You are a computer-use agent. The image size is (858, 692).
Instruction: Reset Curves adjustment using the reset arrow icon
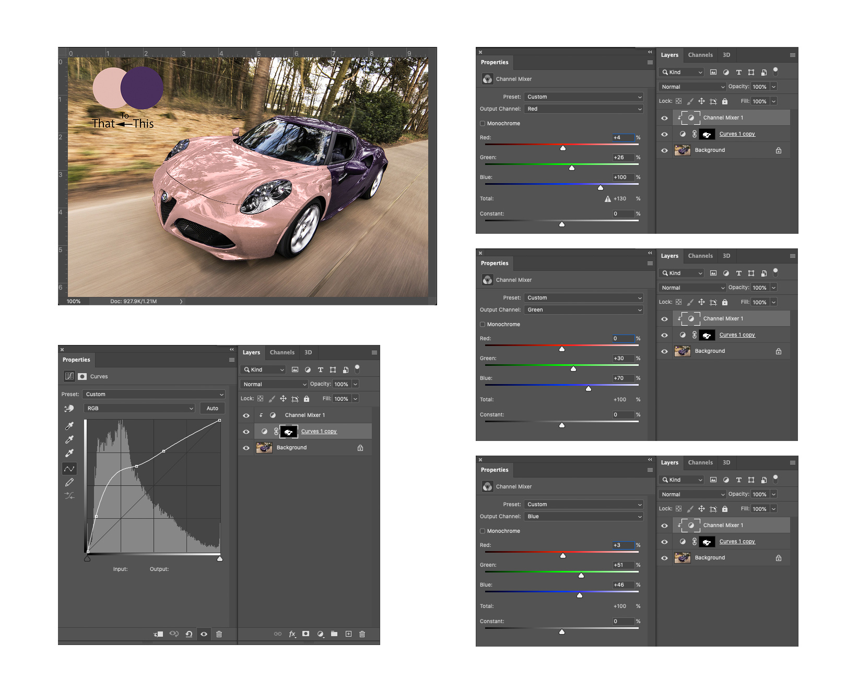point(189,634)
